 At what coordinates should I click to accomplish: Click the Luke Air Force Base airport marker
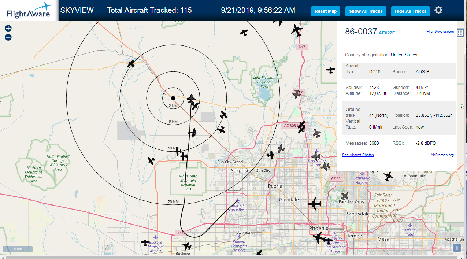(x=237, y=201)
